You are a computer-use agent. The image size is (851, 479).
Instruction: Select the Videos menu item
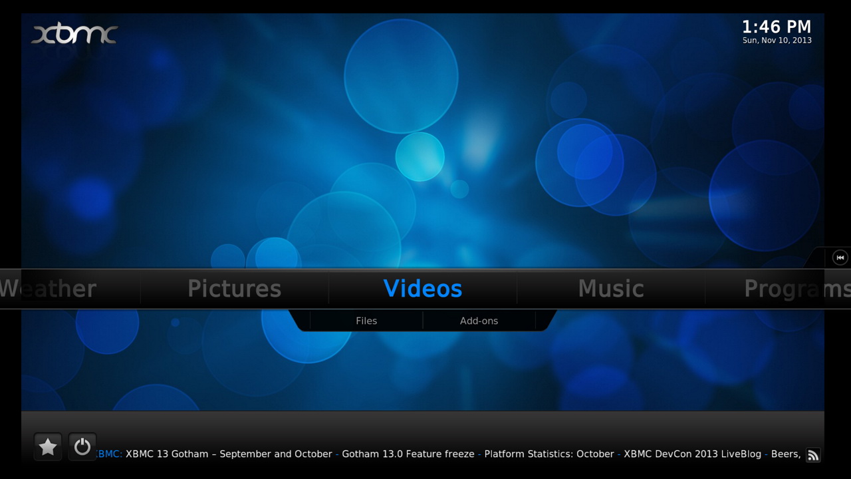pyautogui.click(x=423, y=289)
